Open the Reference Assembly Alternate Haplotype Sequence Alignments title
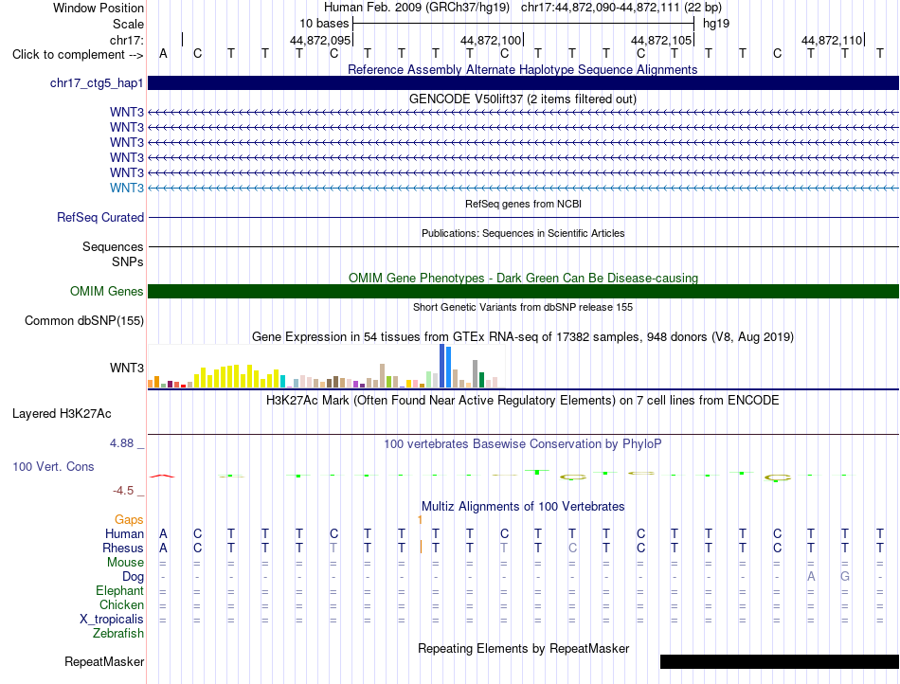Screen dimensions: 900x684 522,69
